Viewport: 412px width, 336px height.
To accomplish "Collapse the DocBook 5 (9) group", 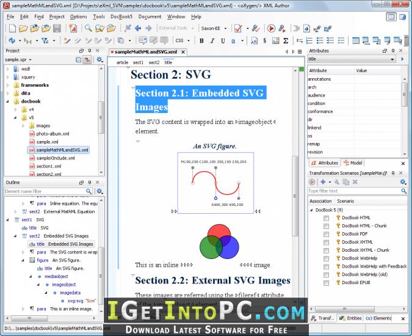I will click(311, 210).
